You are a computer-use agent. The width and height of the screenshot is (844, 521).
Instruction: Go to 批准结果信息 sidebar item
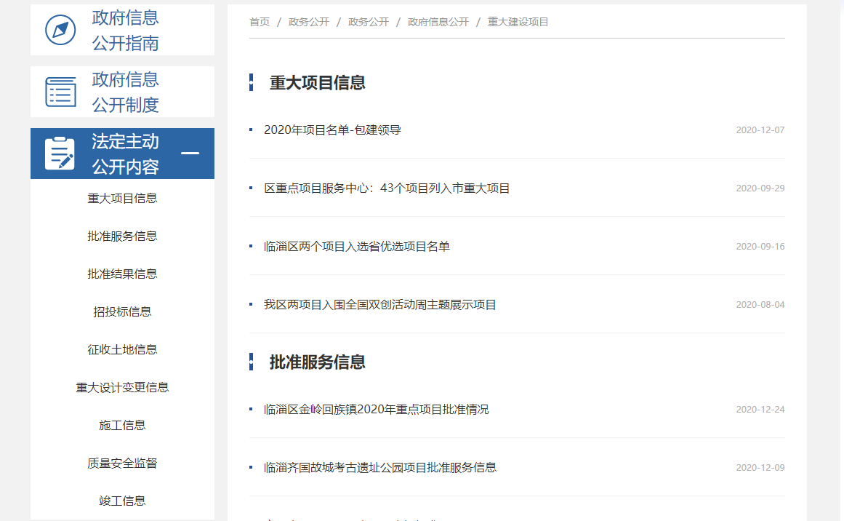point(122,274)
